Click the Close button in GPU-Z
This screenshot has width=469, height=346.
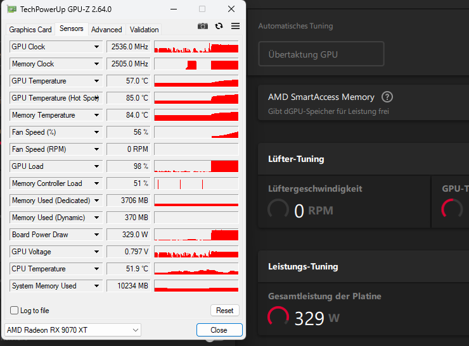coord(219,330)
